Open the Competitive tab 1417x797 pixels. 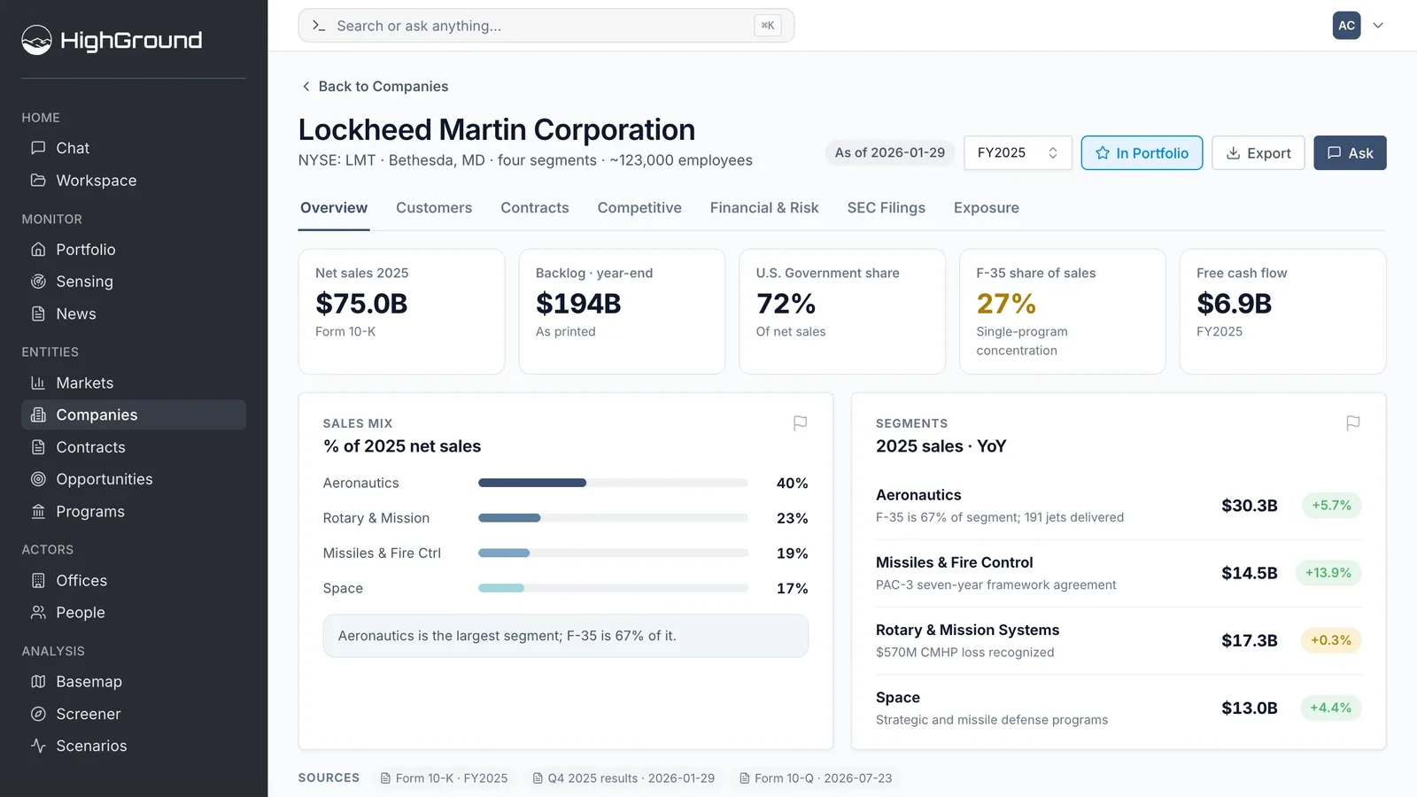[639, 208]
